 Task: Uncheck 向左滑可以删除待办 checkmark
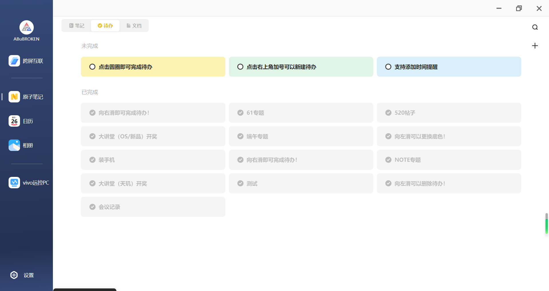(388, 183)
